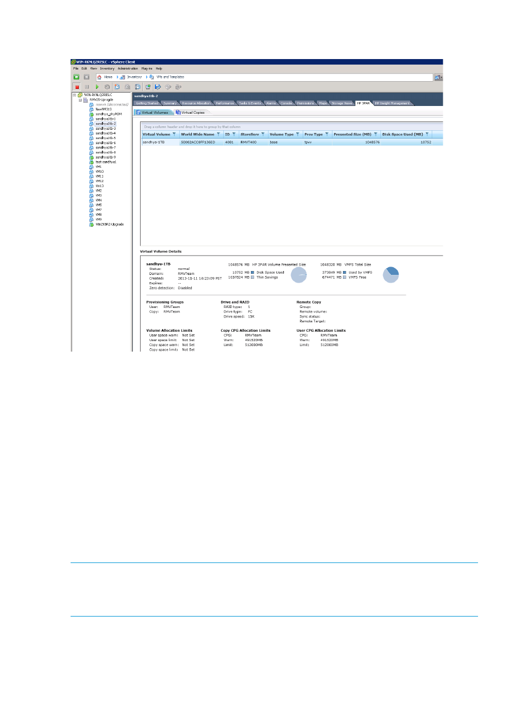This screenshot has height=701, width=526.
Task: Click the red Power Off stop icon
Action: pos(77,87)
